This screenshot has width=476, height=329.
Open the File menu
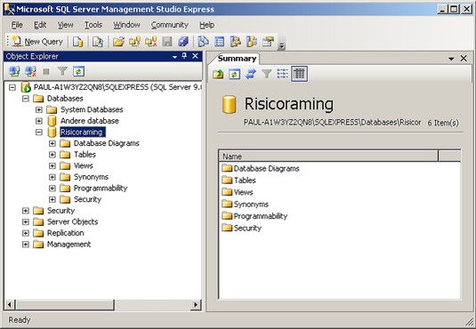point(17,25)
